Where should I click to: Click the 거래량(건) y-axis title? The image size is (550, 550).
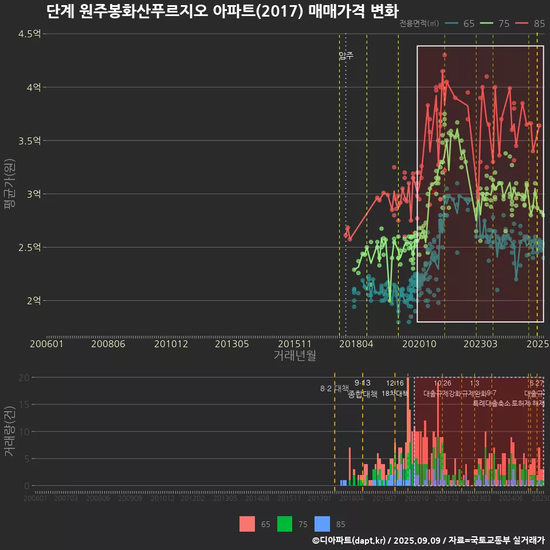pyautogui.click(x=10, y=431)
